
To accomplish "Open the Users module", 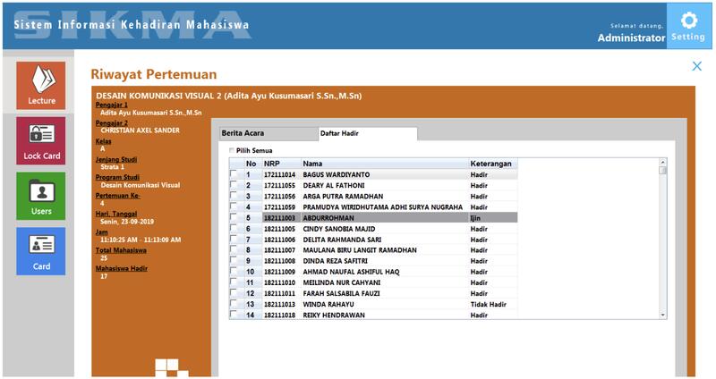I will click(41, 196).
